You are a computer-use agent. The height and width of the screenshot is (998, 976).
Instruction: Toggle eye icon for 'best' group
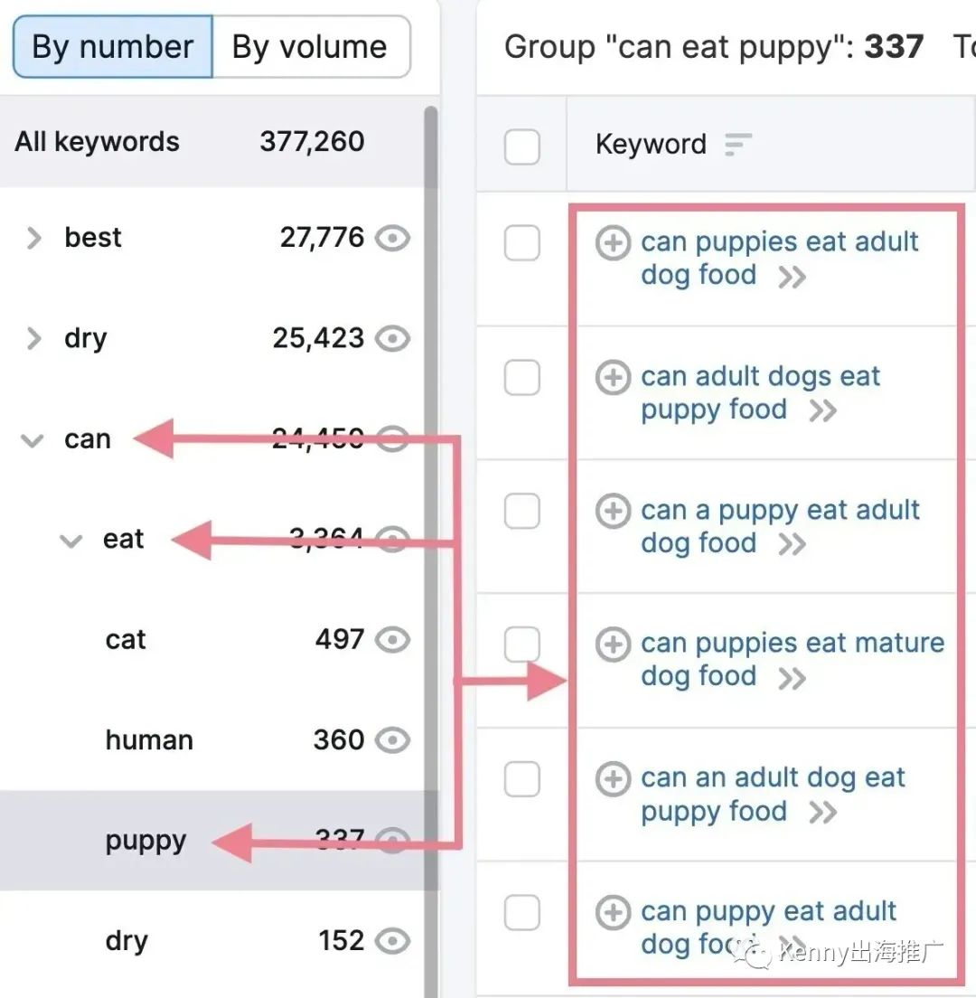click(x=392, y=238)
